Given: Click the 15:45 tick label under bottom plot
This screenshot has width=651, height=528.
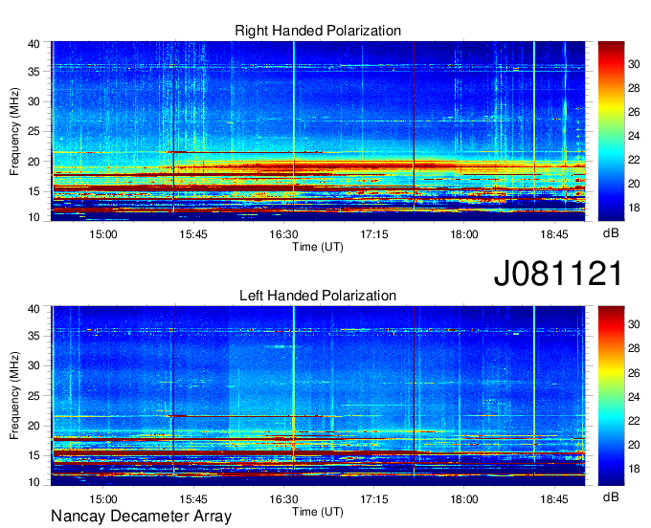Looking at the screenshot, I should [193, 499].
